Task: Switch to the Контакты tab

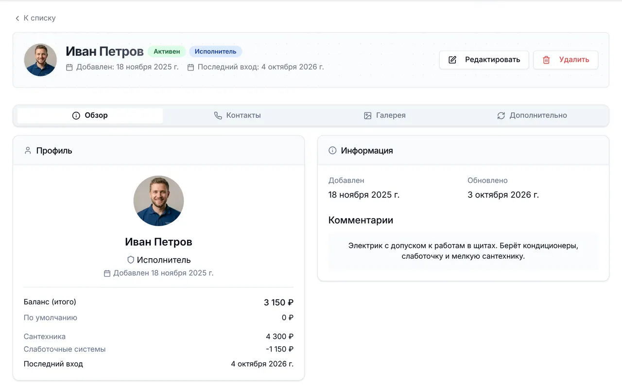Action: click(238, 116)
